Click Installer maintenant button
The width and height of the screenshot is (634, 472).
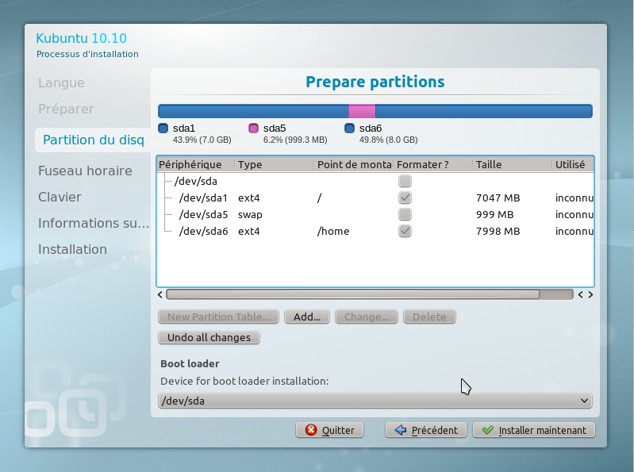click(x=534, y=430)
